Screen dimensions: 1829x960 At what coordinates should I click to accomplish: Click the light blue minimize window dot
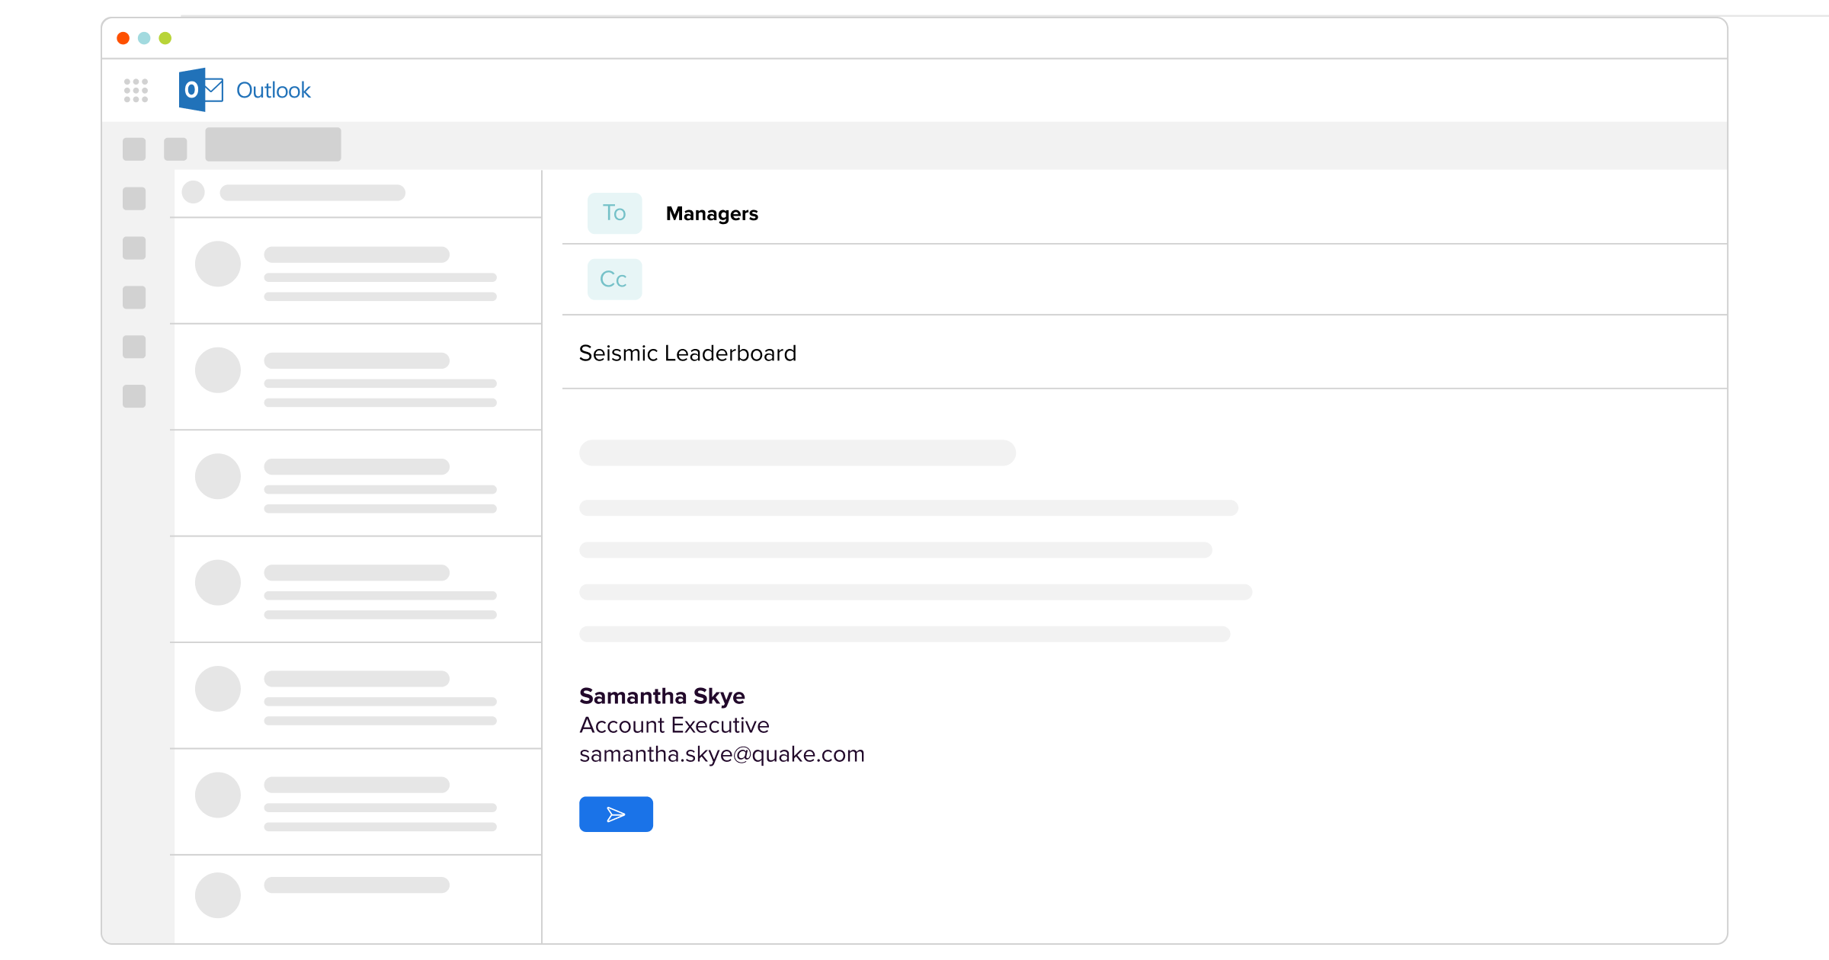click(144, 38)
